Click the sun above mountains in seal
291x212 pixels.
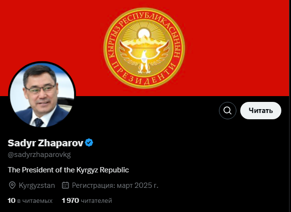click(144, 34)
